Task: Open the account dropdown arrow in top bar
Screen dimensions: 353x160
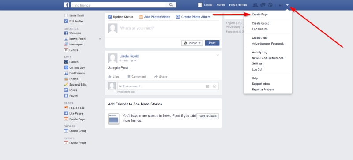Action: (288, 5)
